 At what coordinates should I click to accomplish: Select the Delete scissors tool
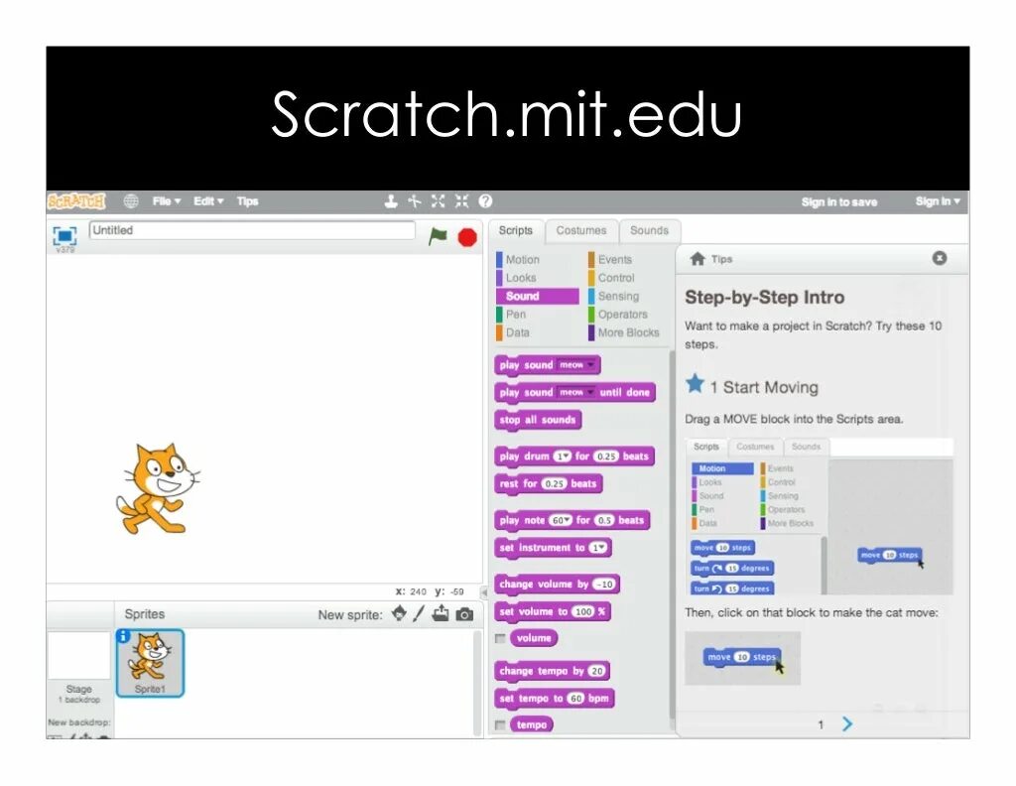(x=414, y=201)
